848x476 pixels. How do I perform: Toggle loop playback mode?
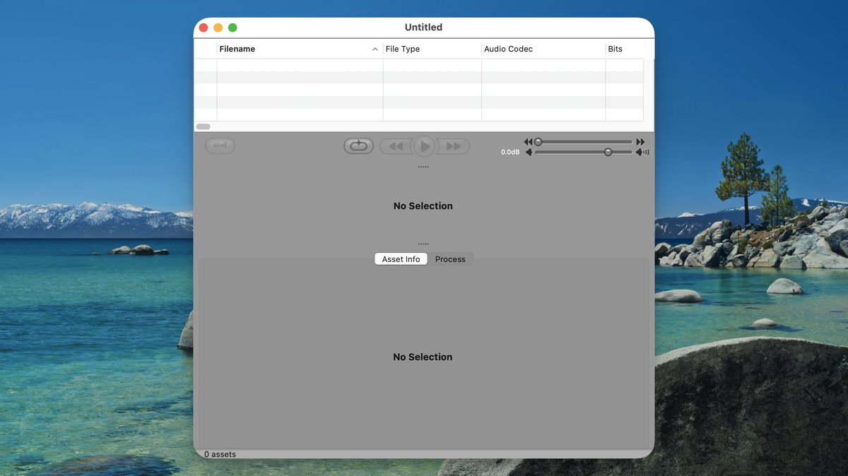point(358,145)
